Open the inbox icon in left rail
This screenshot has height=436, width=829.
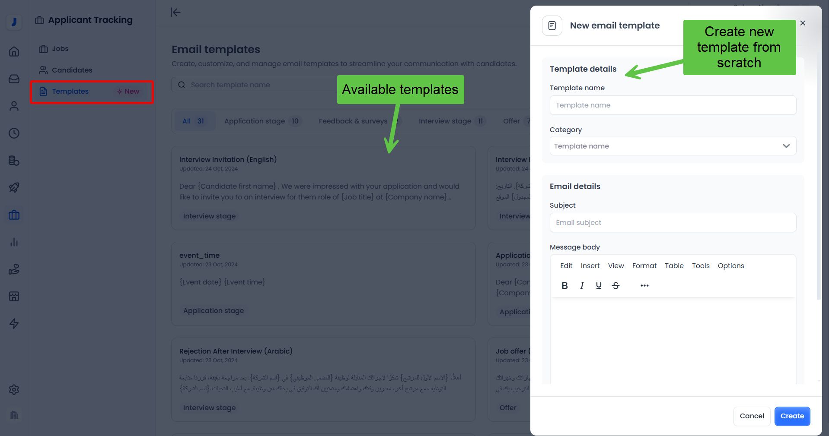[14, 79]
